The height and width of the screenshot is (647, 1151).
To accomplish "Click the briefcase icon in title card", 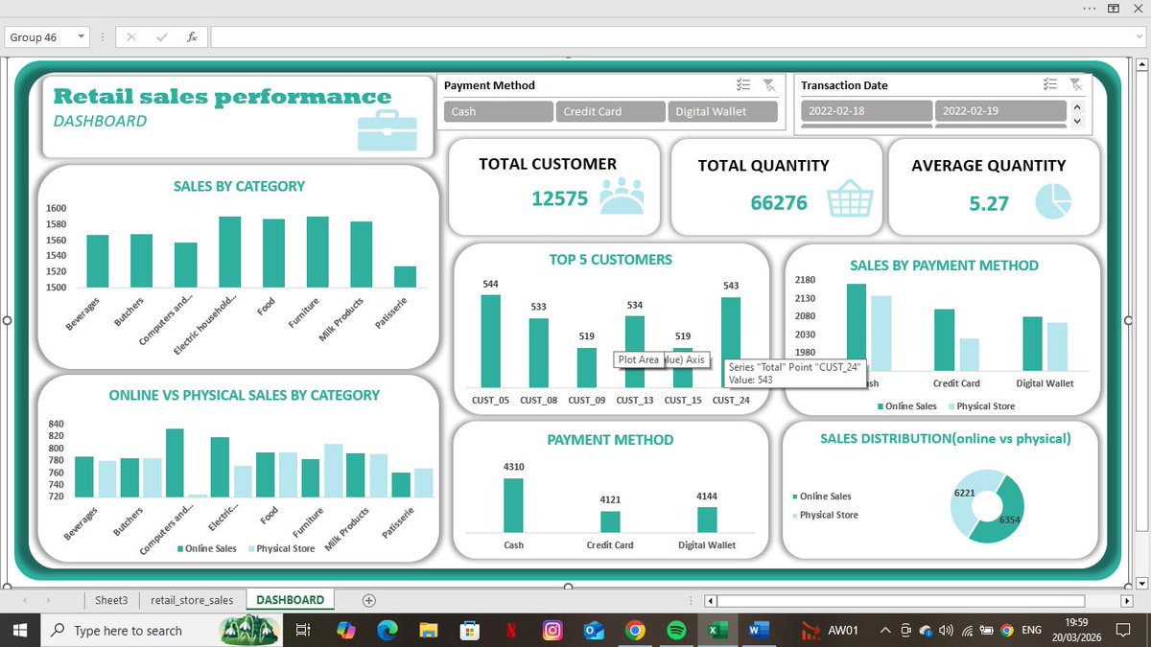I will 388,130.
